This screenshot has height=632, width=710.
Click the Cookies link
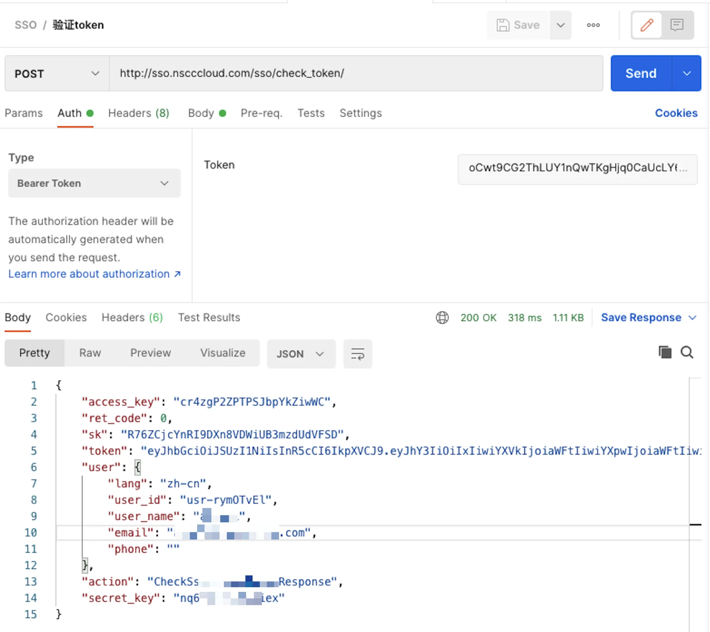tap(676, 113)
